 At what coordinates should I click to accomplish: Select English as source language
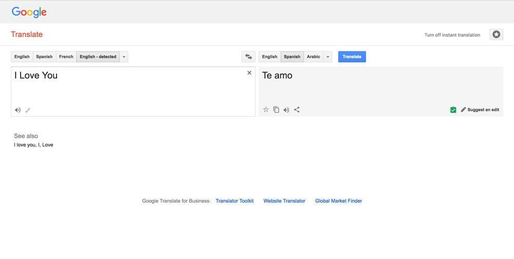pos(22,57)
